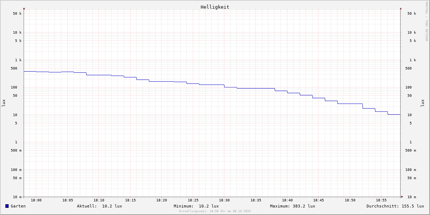Click the 50 k label on left axis
This screenshot has height=215, width=430.
(x=17, y=14)
